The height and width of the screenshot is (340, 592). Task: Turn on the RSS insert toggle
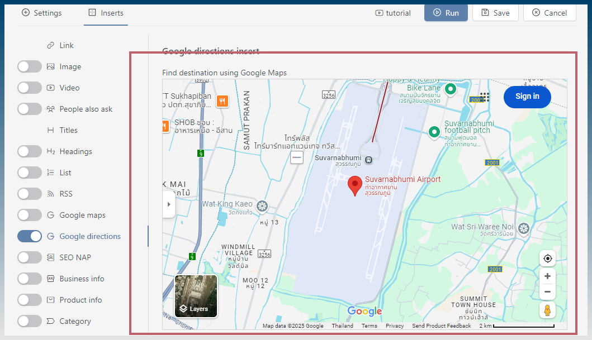pos(30,194)
